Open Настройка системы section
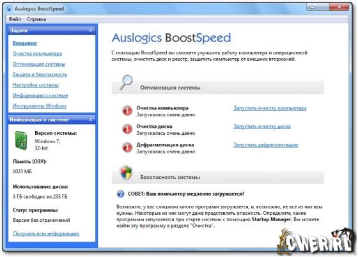The height and width of the screenshot is (257, 358). coord(36,85)
